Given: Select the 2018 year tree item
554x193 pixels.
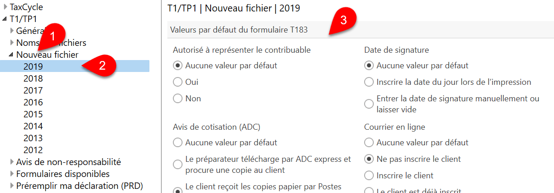Looking at the screenshot, I should pyautogui.click(x=33, y=78).
